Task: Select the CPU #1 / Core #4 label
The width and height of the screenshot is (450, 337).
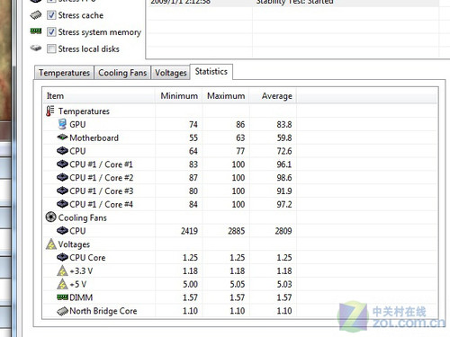Action: click(101, 204)
